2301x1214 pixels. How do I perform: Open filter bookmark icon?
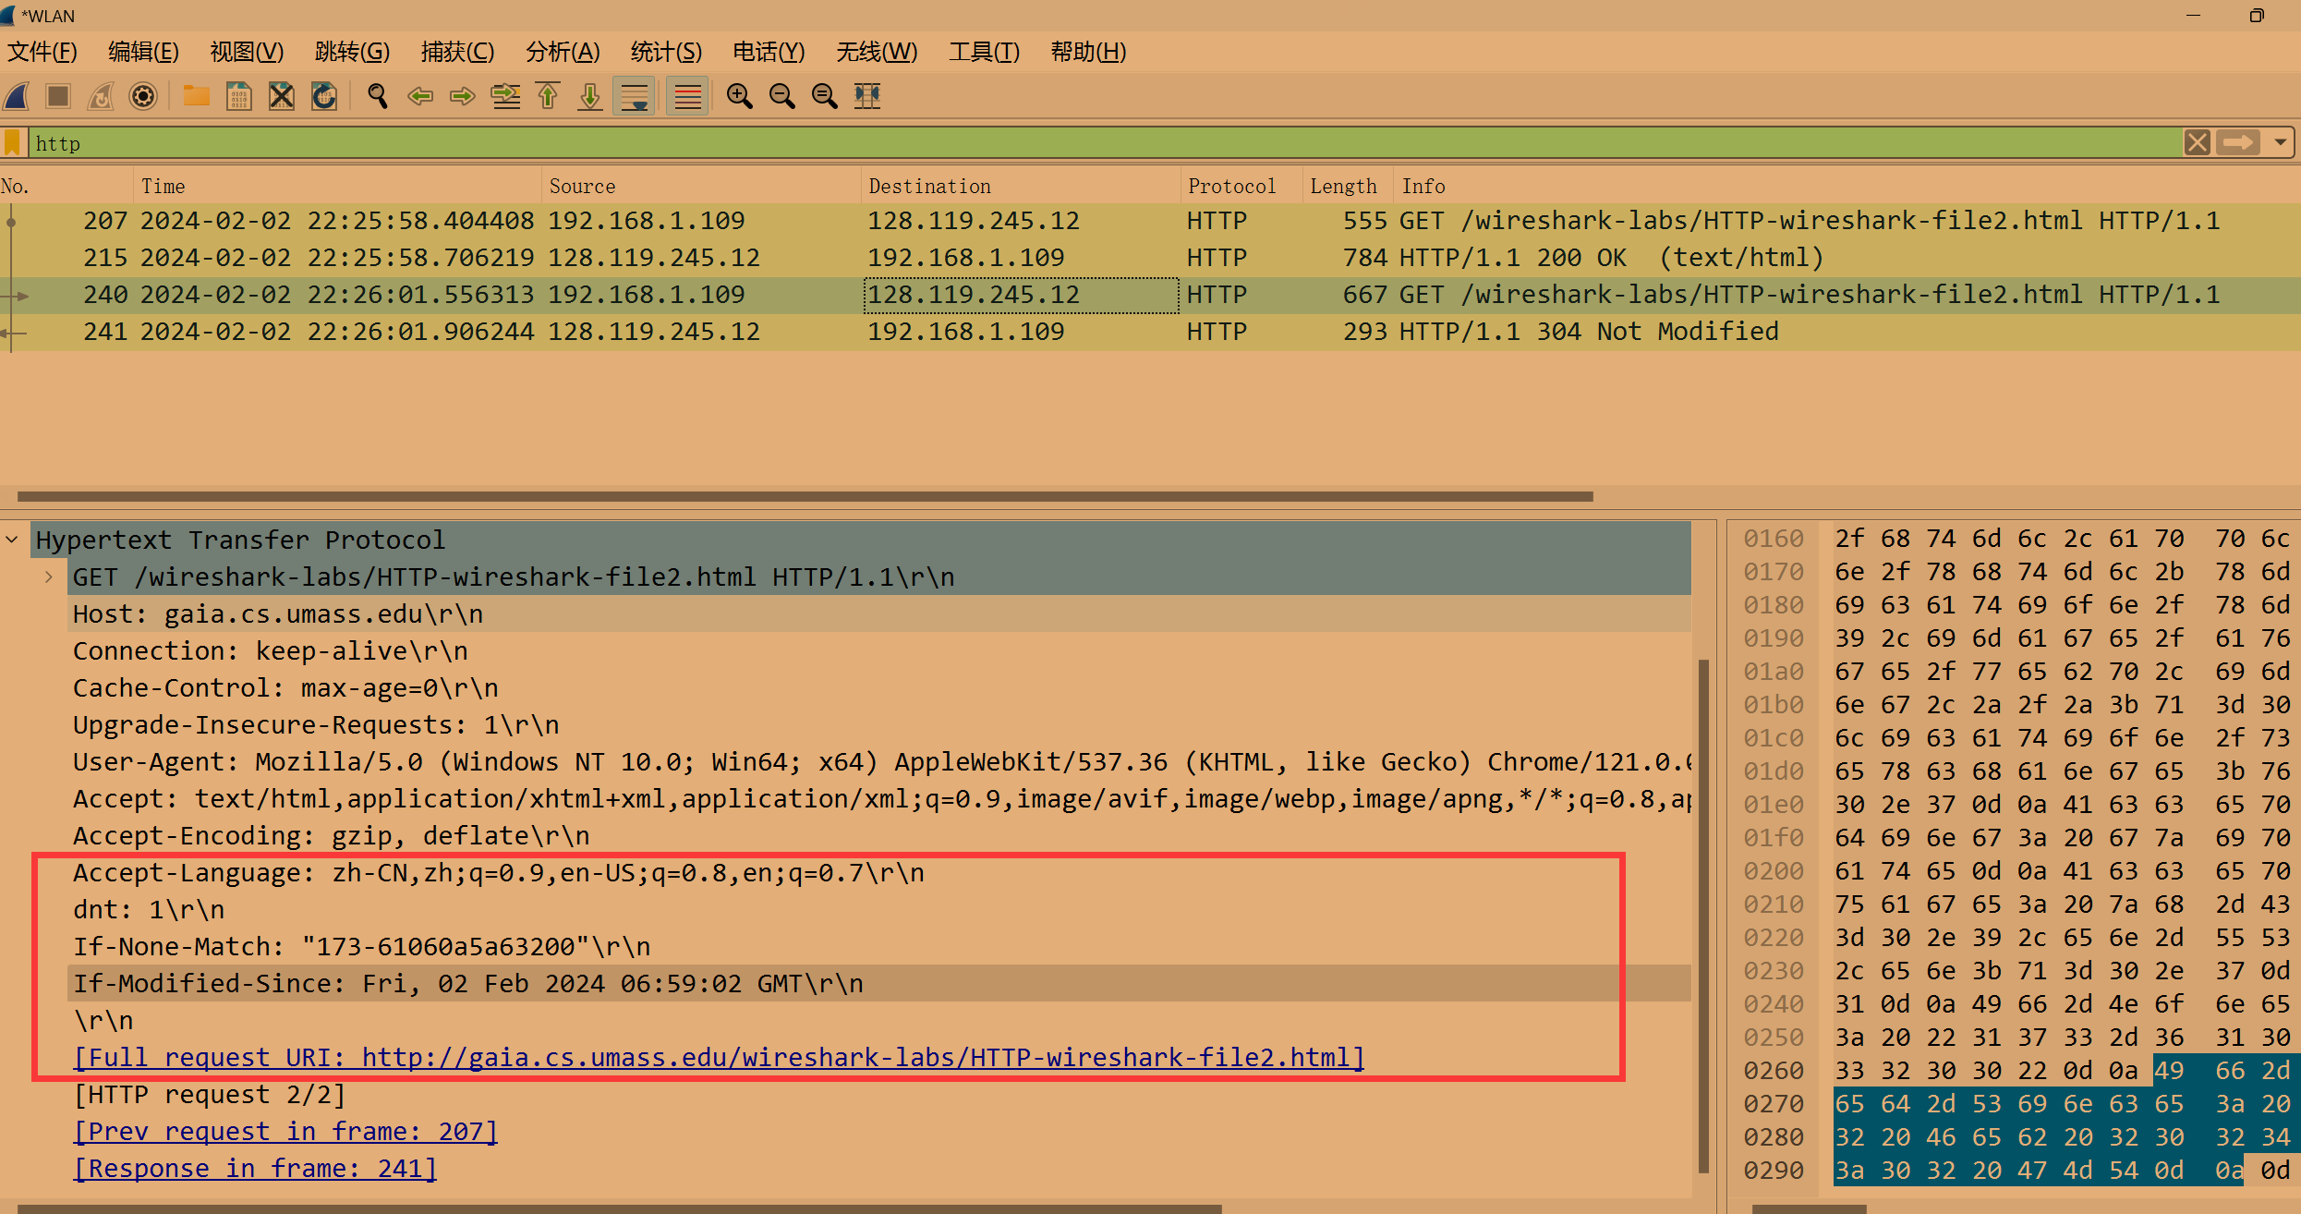coord(12,143)
